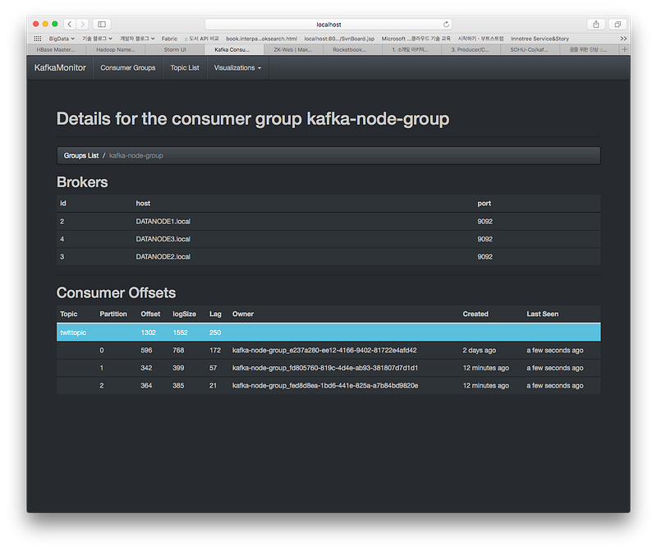Open the bookmarks grid icon
657x551 pixels.
[38, 39]
